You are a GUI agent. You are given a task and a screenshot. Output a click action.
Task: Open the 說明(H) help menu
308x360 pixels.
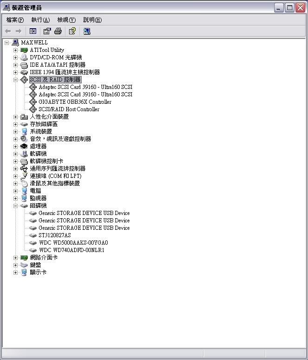click(x=92, y=20)
